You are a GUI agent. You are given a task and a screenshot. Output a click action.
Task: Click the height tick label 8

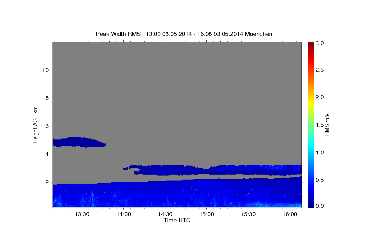pyautogui.click(x=47, y=98)
